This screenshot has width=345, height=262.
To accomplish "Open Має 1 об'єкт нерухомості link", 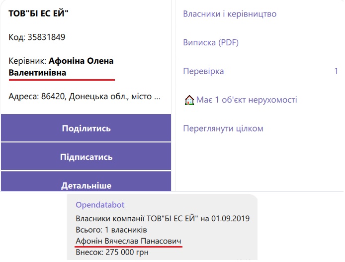I will (247, 100).
